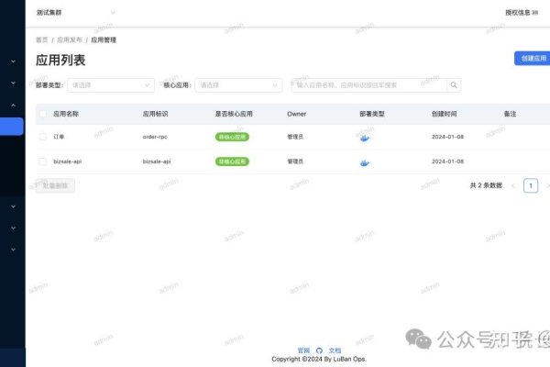Toggle the select-all checkbox in the table header

(43, 114)
